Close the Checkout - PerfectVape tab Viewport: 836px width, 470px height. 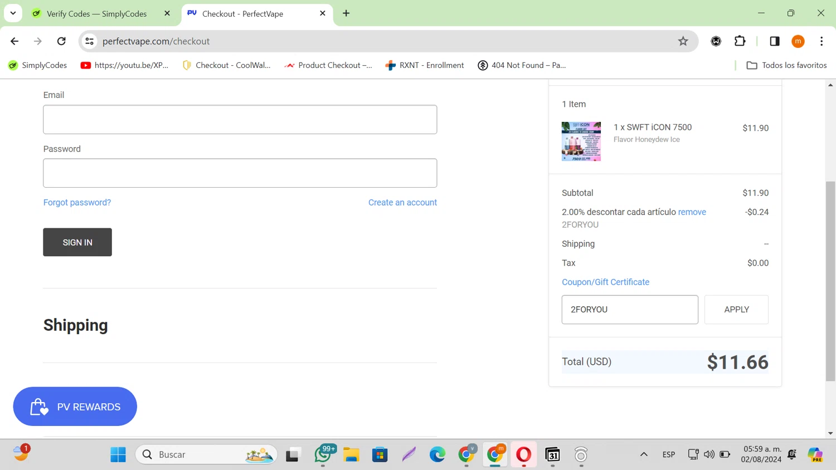[x=323, y=13]
